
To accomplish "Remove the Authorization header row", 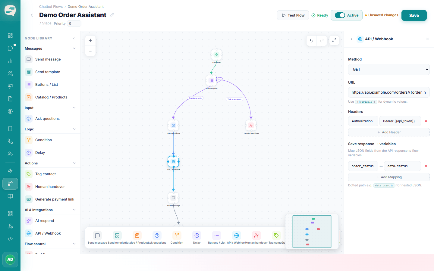I will (x=426, y=121).
